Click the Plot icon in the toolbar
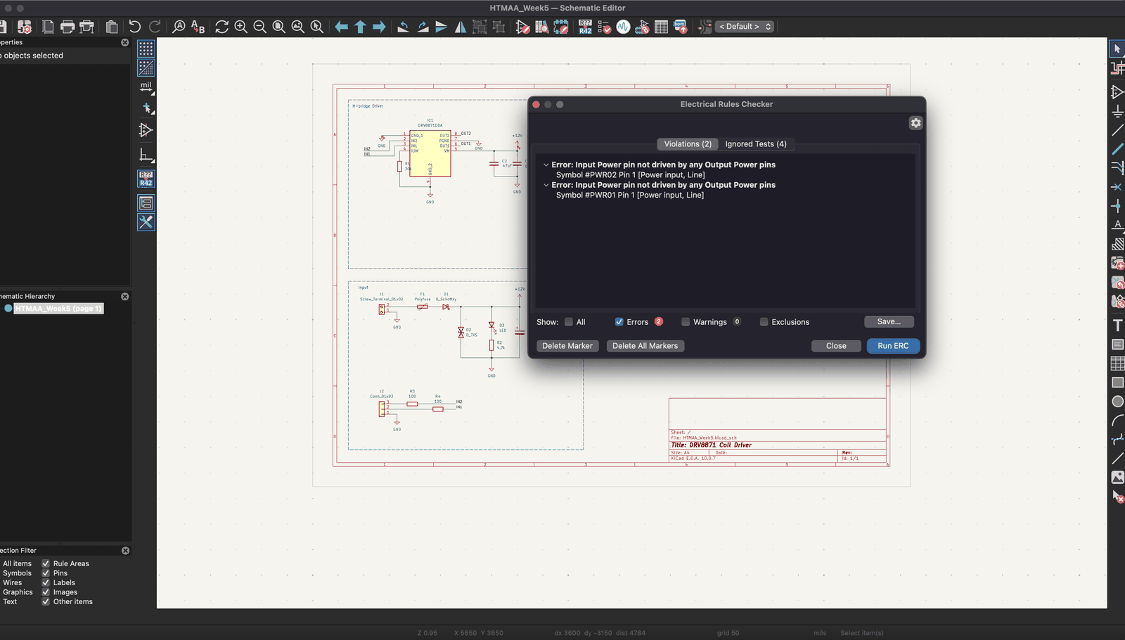Image resolution: width=1125 pixels, height=640 pixels. click(87, 27)
